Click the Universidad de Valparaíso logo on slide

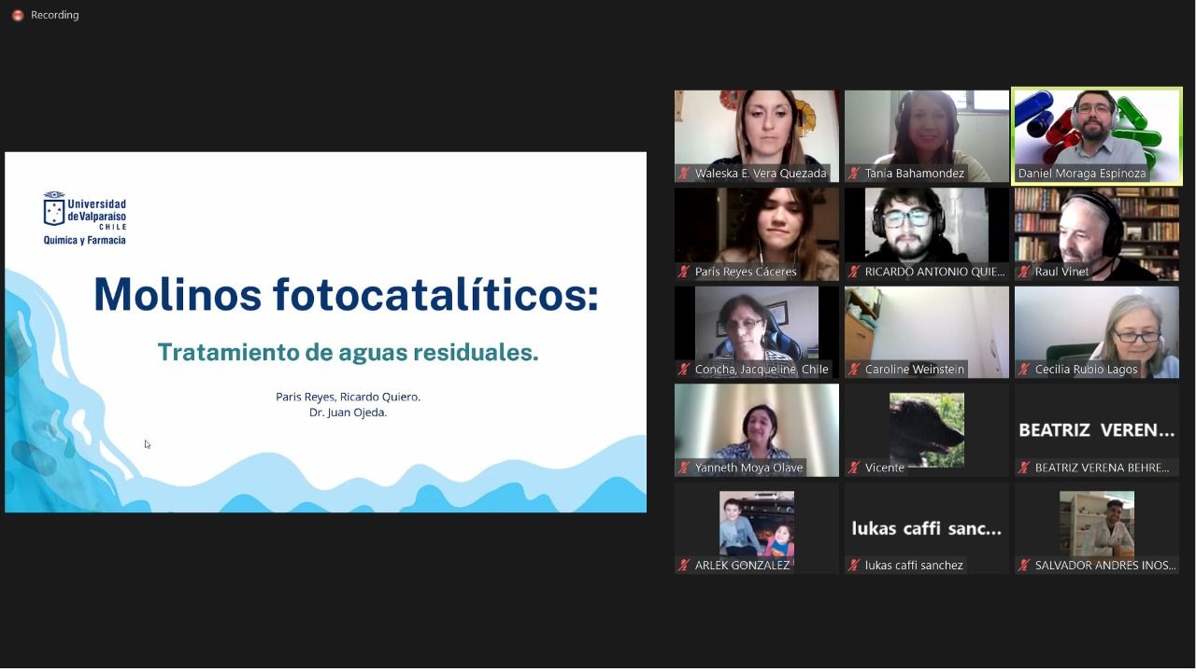pyautogui.click(x=85, y=218)
